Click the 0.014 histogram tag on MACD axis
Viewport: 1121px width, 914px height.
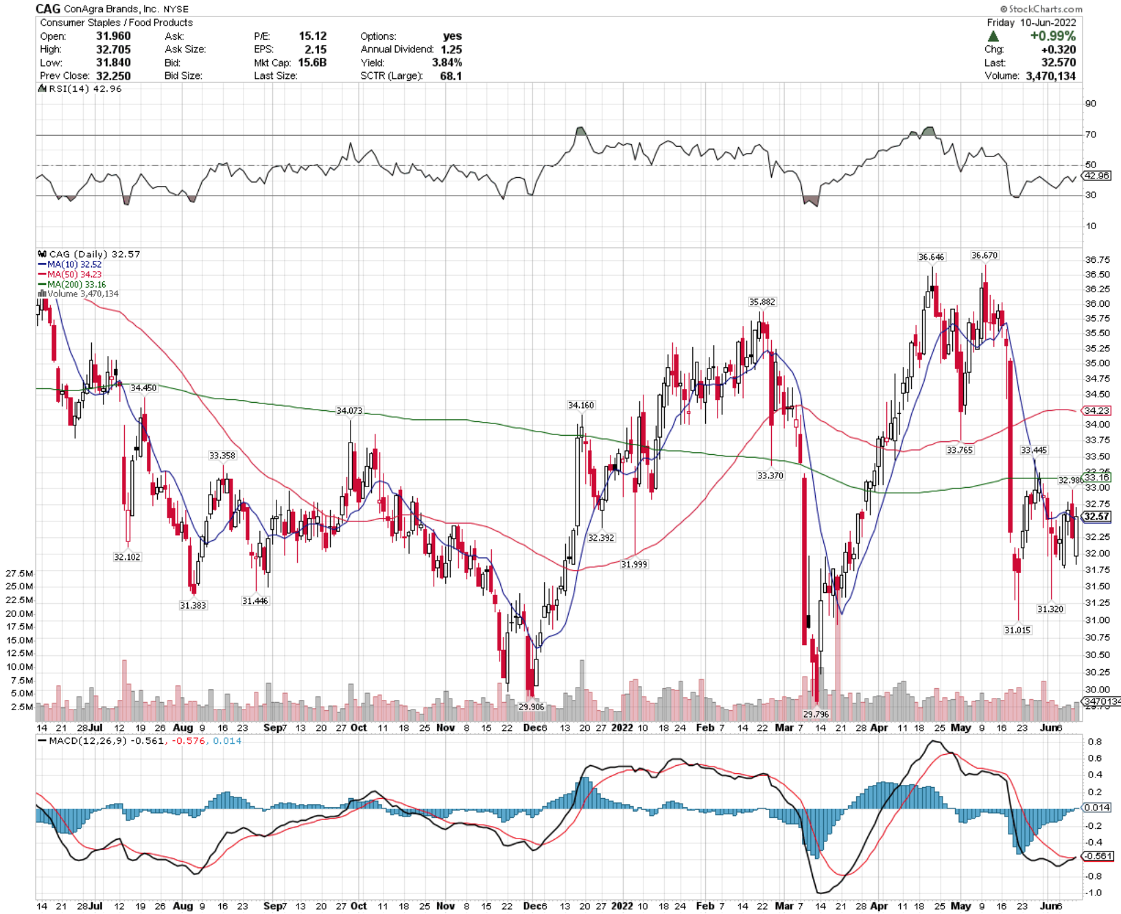pos(1096,808)
